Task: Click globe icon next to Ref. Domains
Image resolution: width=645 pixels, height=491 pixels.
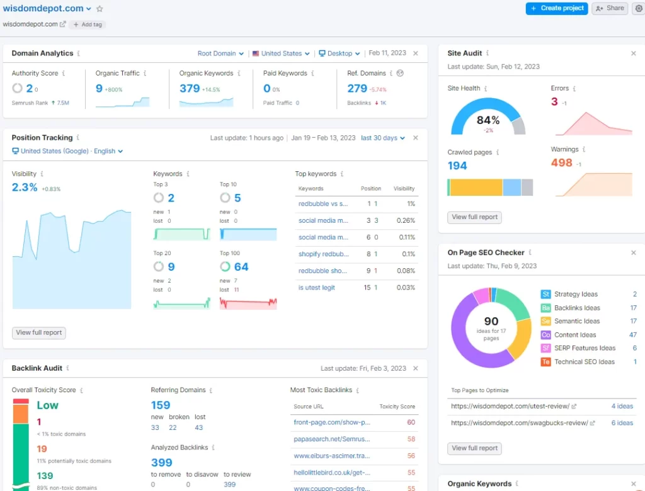Action: click(400, 73)
